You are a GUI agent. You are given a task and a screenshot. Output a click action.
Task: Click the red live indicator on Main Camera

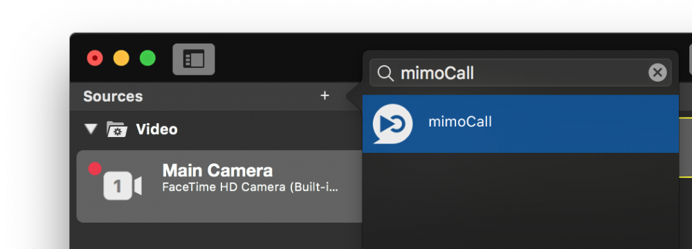click(x=95, y=169)
